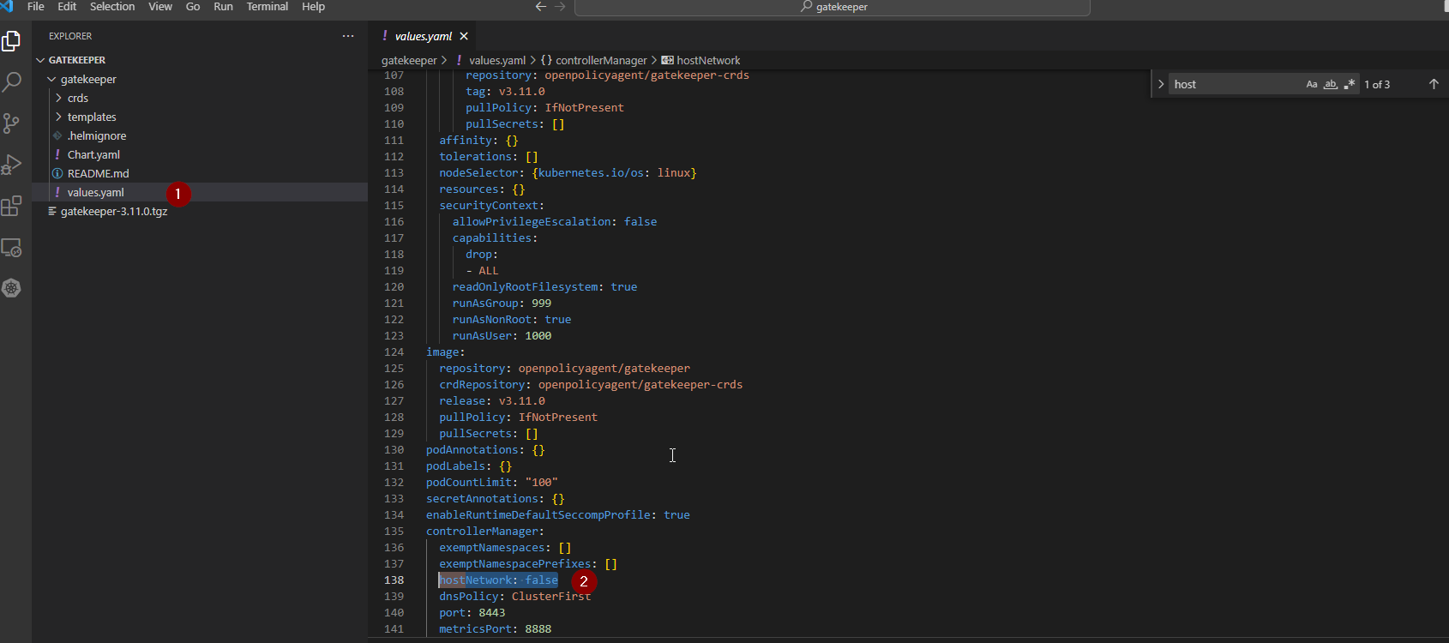The height and width of the screenshot is (643, 1449).
Task: Click hostNetwork in the breadcrumb
Action: 708,60
